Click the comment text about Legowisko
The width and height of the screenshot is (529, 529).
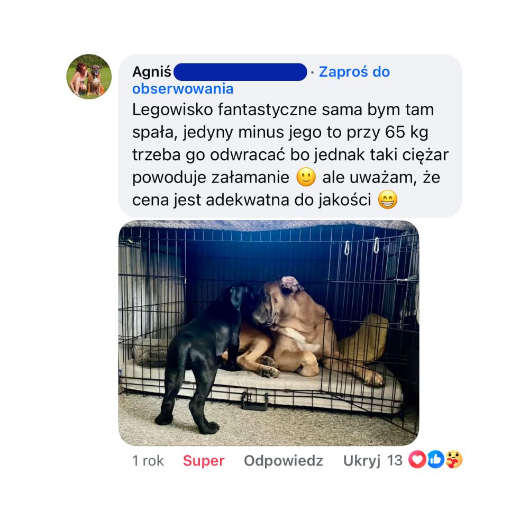(290, 154)
